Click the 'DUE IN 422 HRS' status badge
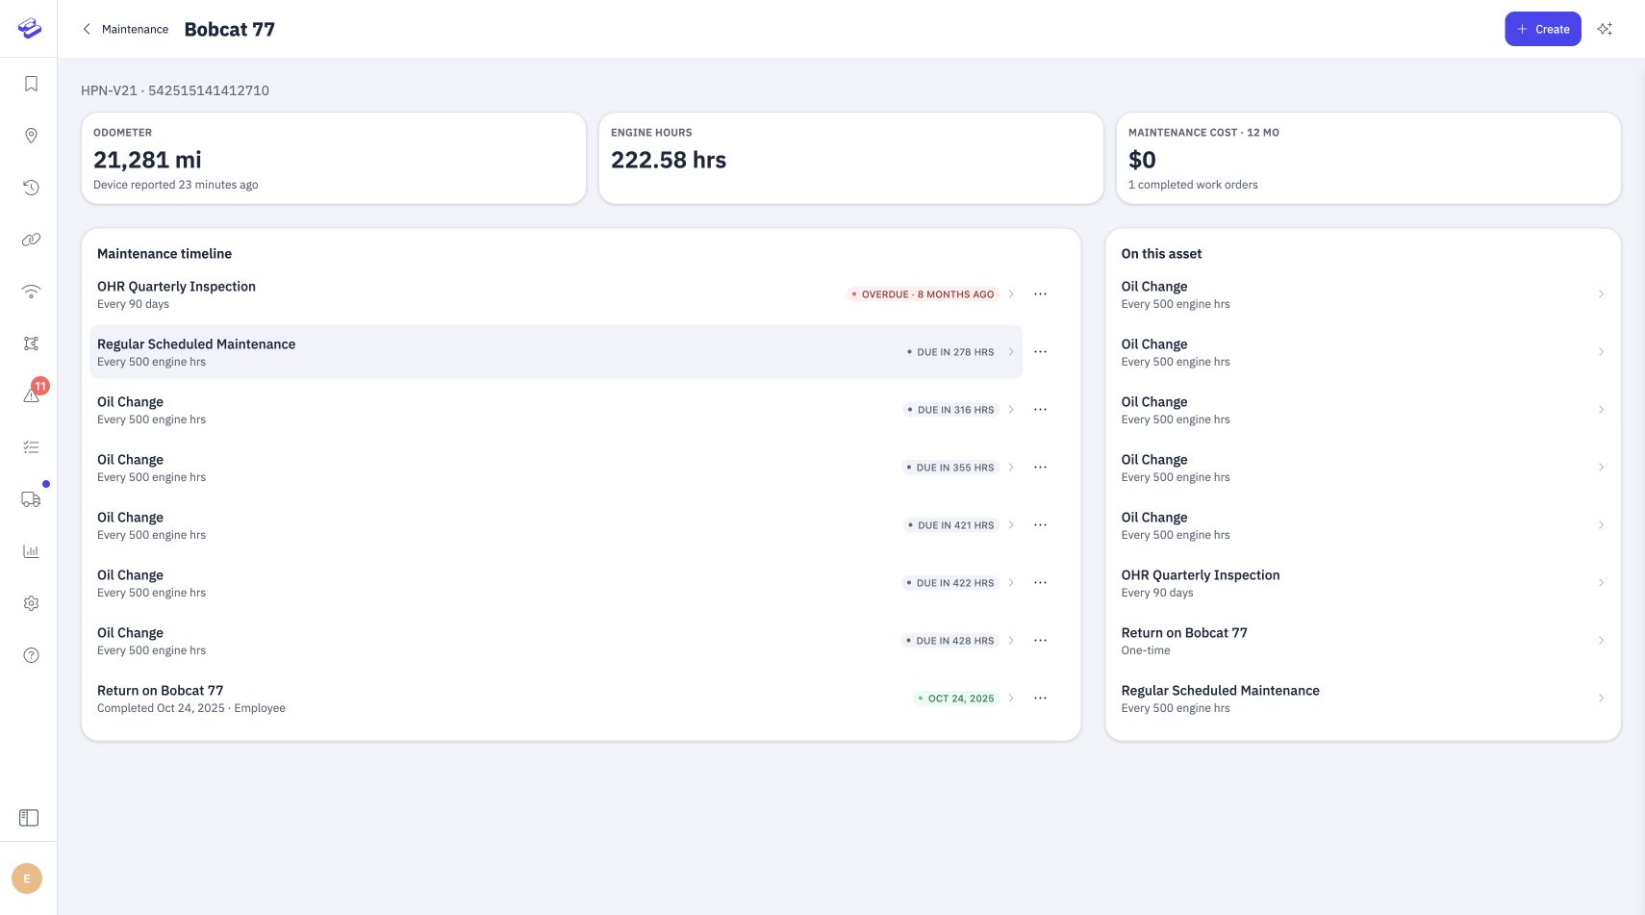The height and width of the screenshot is (915, 1645). [x=950, y=583]
